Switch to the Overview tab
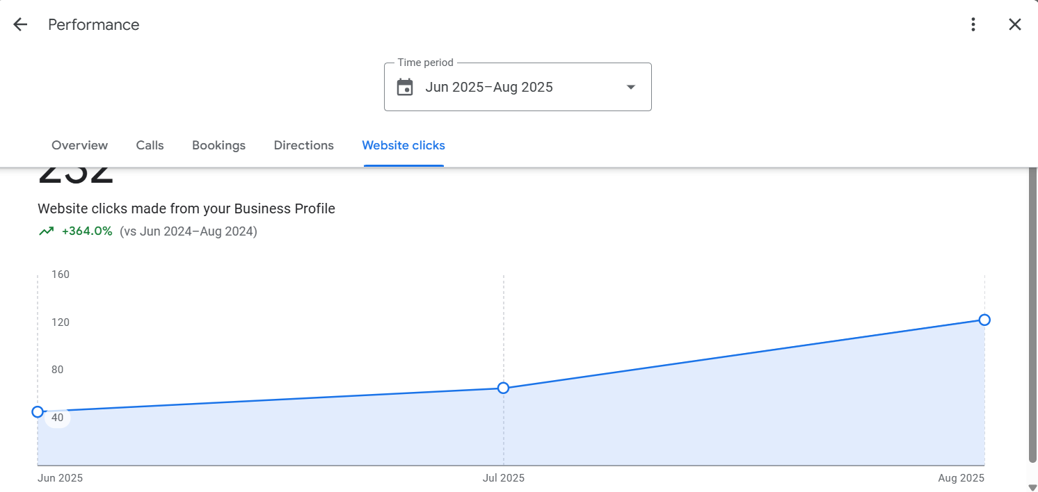Screen dimensions: 1038x492 pos(79,145)
